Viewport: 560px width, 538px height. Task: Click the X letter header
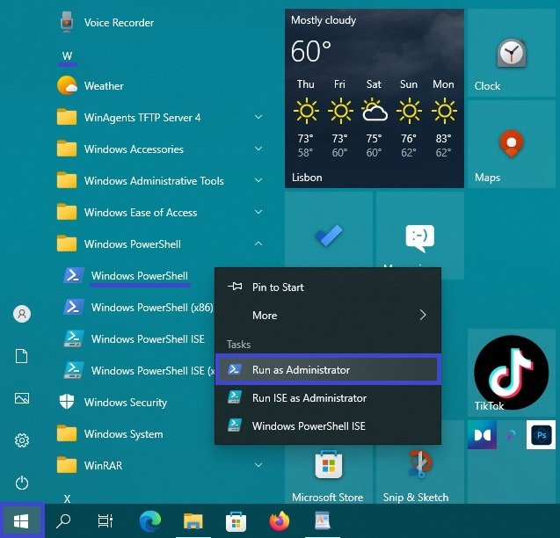click(67, 498)
